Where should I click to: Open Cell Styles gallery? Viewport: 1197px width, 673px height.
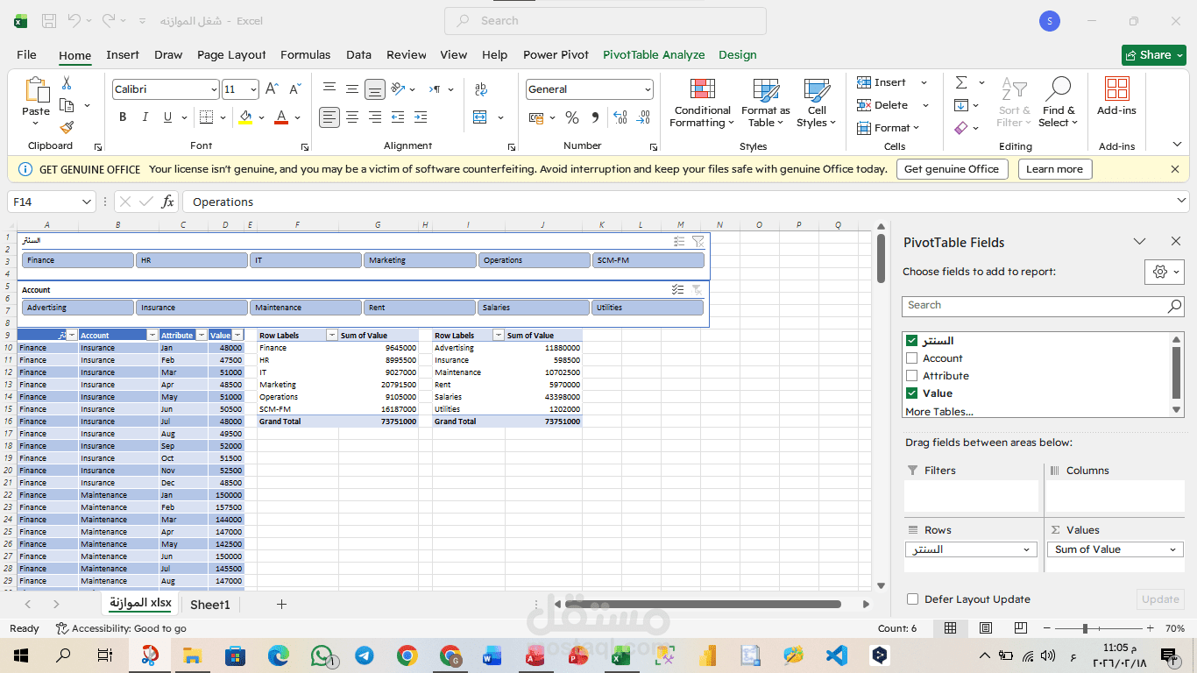tap(816, 104)
